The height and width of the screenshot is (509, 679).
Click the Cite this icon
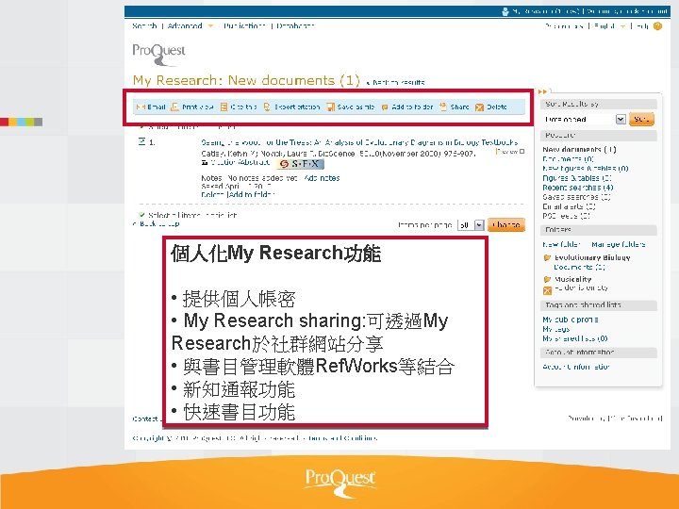(x=224, y=107)
